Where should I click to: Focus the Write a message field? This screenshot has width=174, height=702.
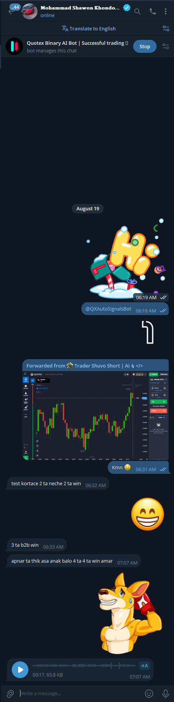coord(79,693)
